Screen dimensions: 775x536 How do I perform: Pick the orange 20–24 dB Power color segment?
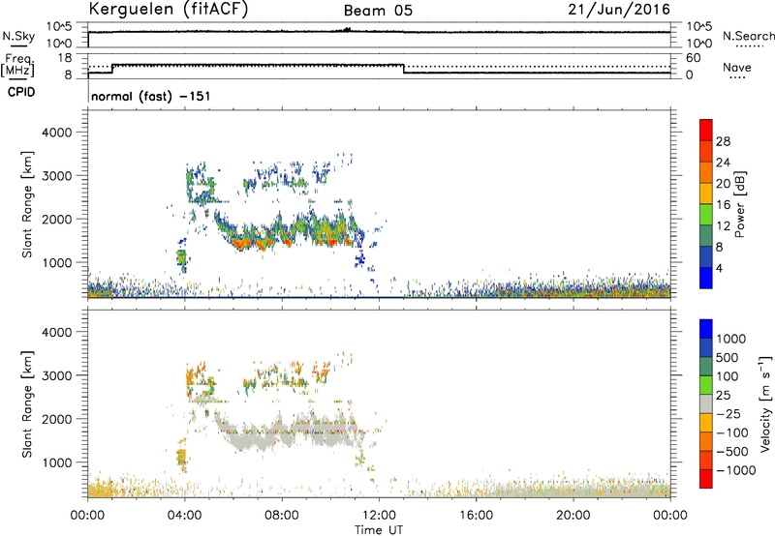(x=706, y=172)
